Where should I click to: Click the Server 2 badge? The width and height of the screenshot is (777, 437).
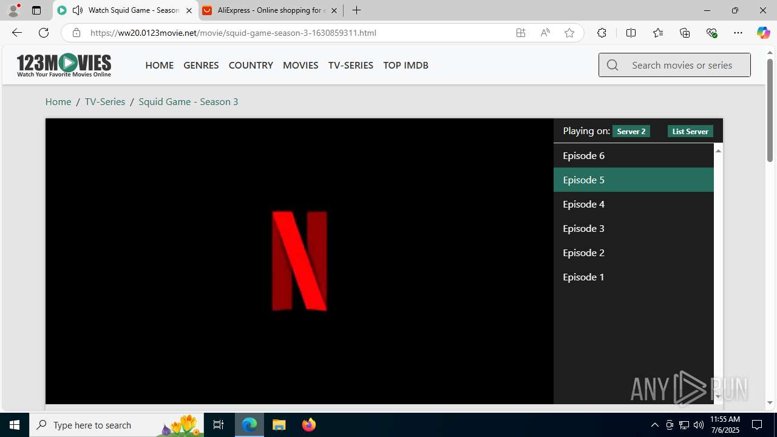(x=631, y=131)
